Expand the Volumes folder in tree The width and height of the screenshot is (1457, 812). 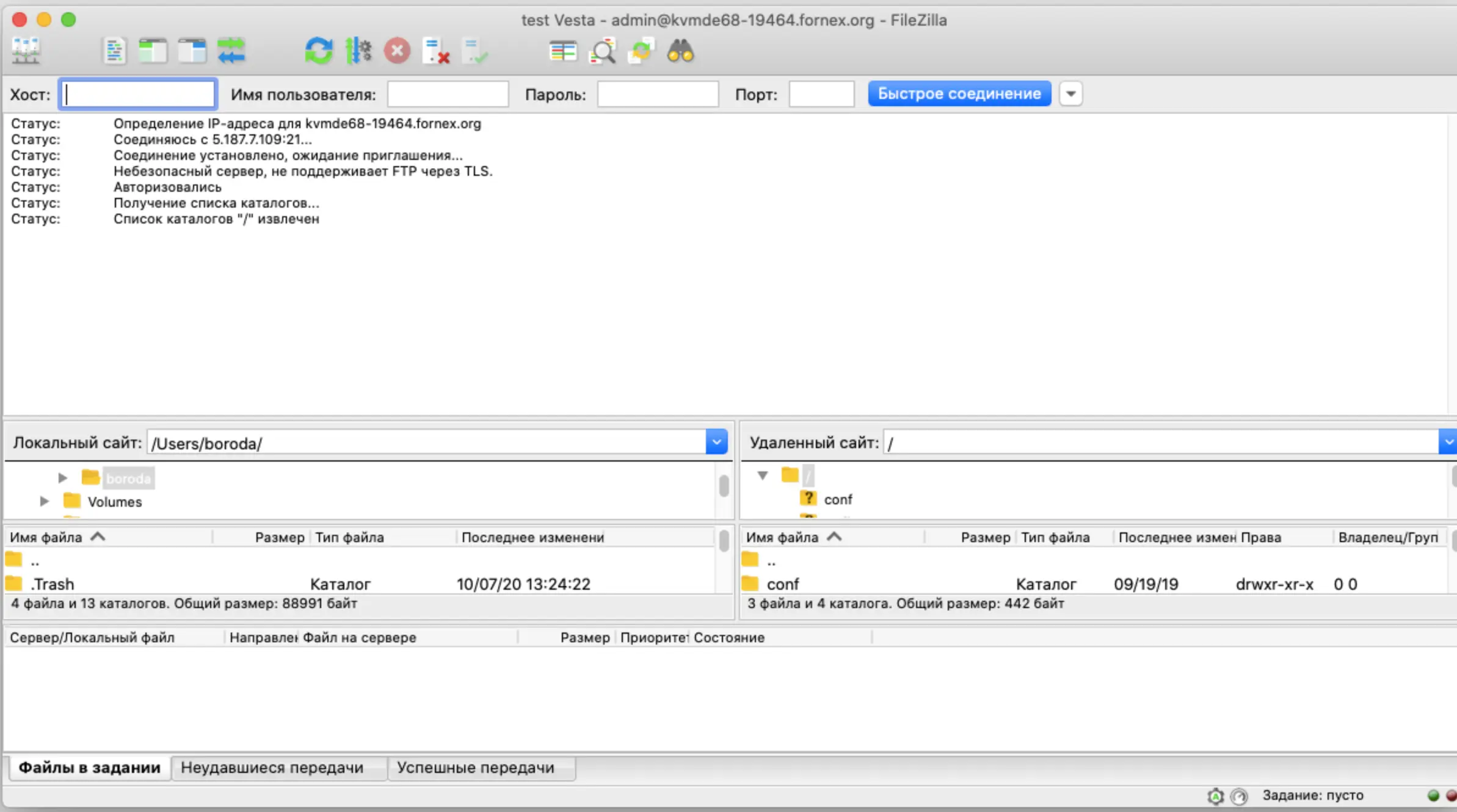click(x=44, y=501)
